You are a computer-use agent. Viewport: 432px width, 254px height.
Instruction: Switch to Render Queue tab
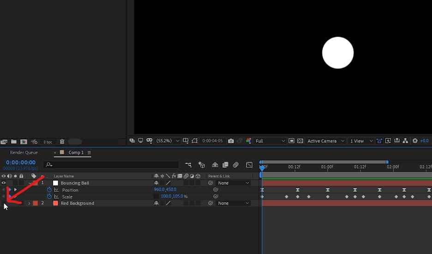coord(24,152)
